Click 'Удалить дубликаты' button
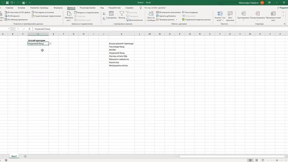This screenshot has width=288, height=162. (166, 16)
